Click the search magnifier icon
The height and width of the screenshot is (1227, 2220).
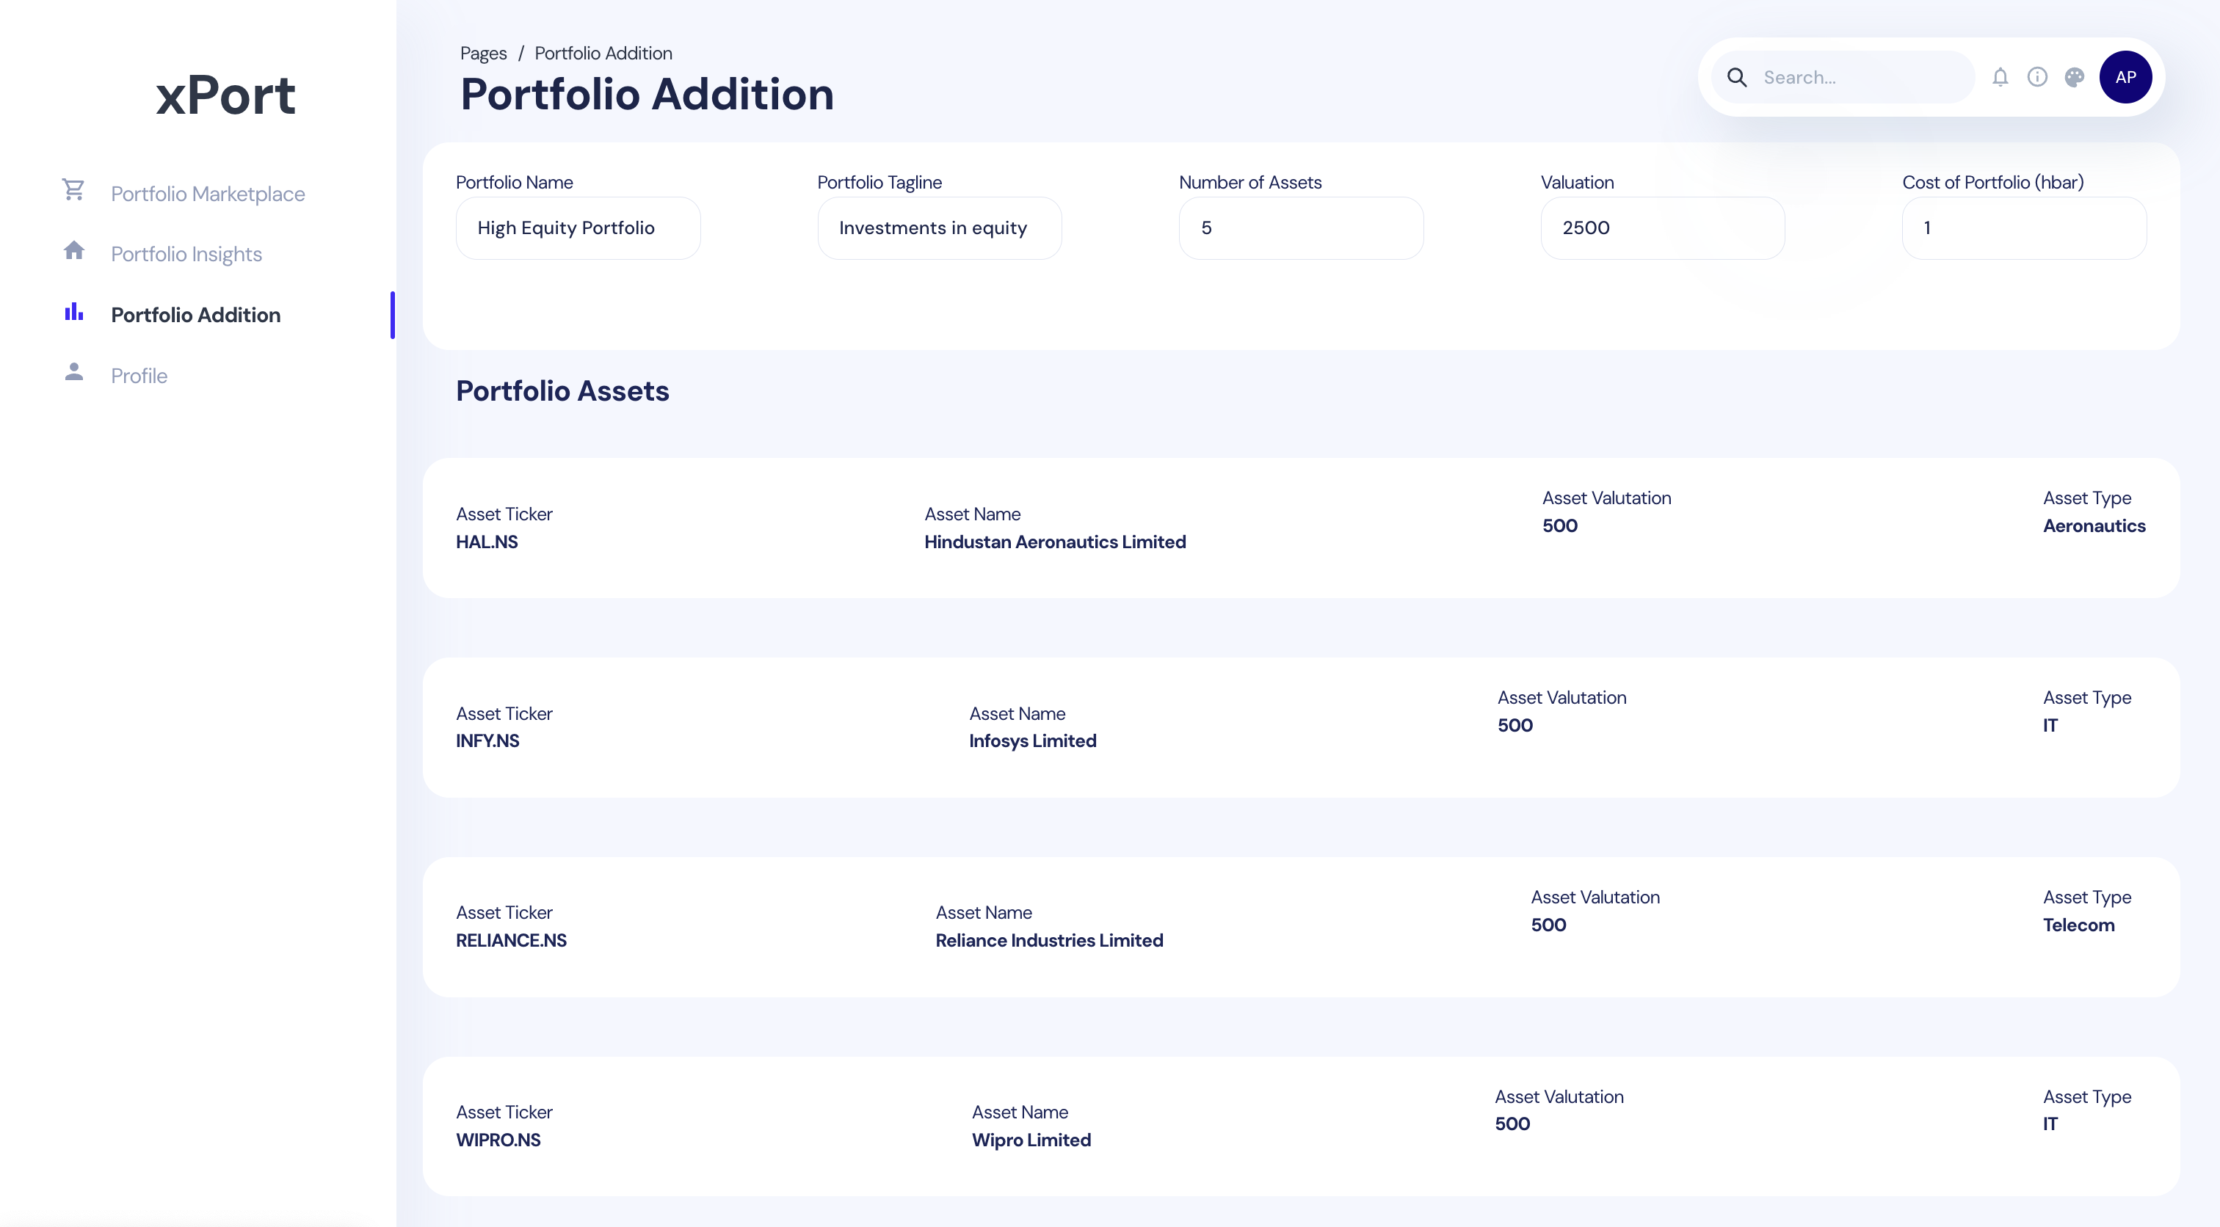coord(1738,78)
